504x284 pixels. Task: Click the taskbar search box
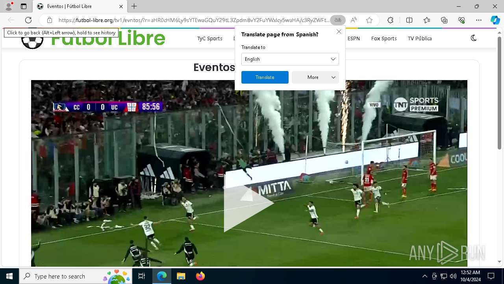click(x=76, y=276)
